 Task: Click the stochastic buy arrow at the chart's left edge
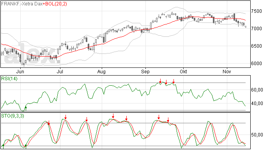3,146
